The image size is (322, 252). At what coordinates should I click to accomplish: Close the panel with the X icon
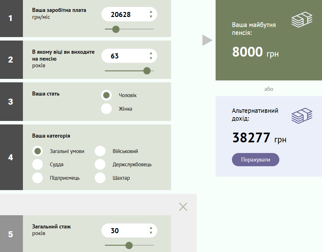click(x=183, y=206)
